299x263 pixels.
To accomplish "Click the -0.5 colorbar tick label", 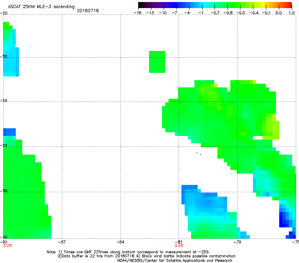I will (241, 13).
